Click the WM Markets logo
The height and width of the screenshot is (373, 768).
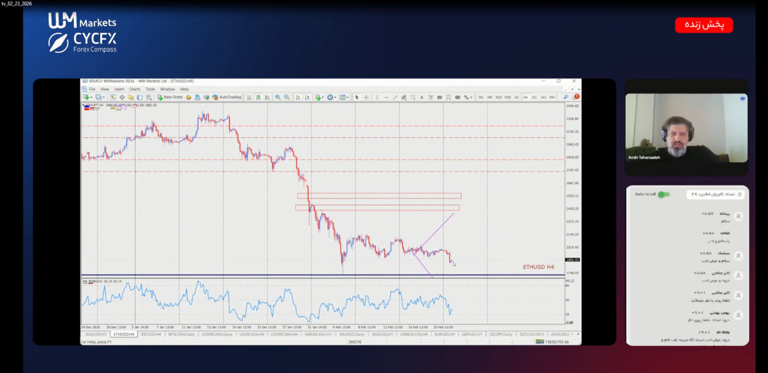click(x=82, y=20)
